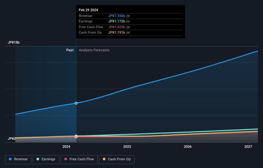Viewport: 263px width, 168px height.
Task: Click the Free Cash Flow label in tooltip
Action: [x=91, y=27]
